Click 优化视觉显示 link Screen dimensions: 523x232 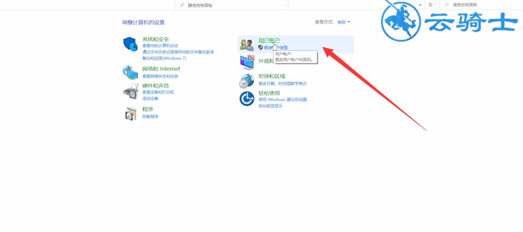pos(270,106)
